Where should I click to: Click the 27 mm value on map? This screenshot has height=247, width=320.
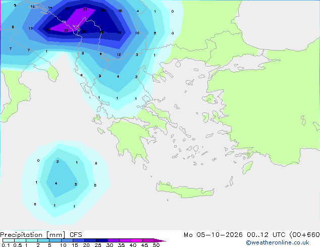click(x=67, y=9)
